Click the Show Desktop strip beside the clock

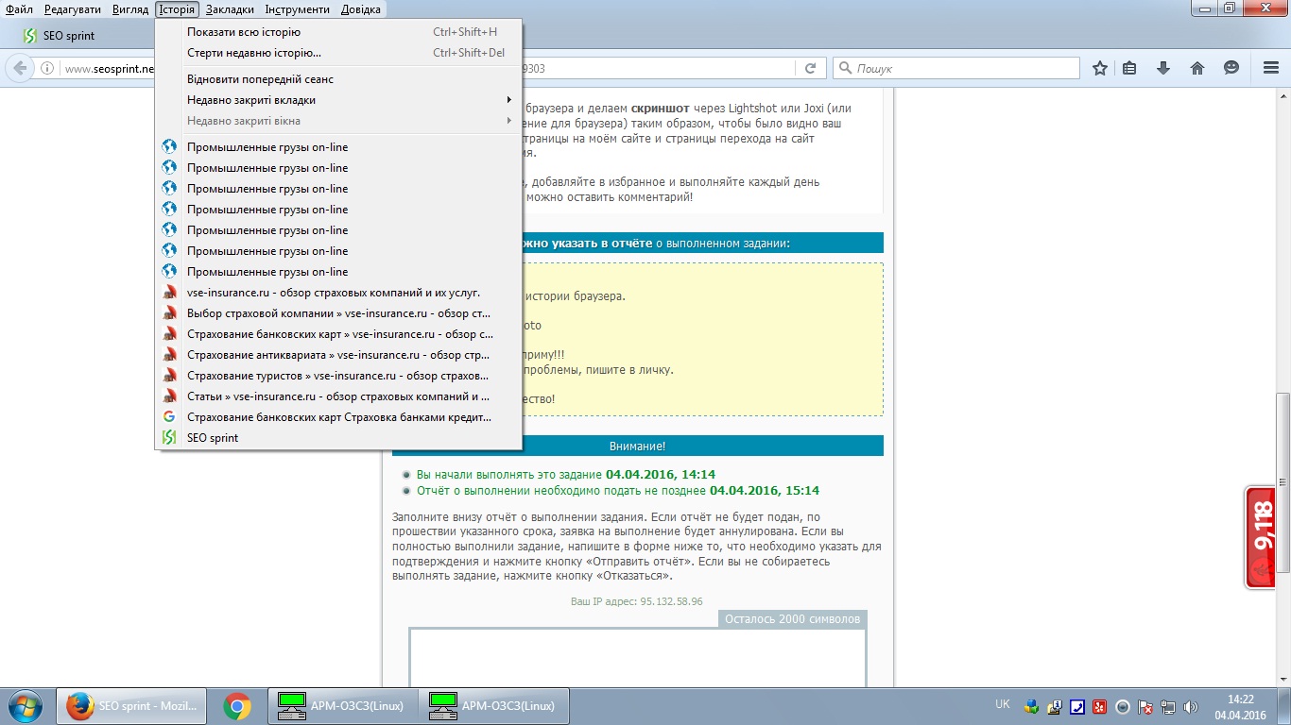click(x=1284, y=706)
